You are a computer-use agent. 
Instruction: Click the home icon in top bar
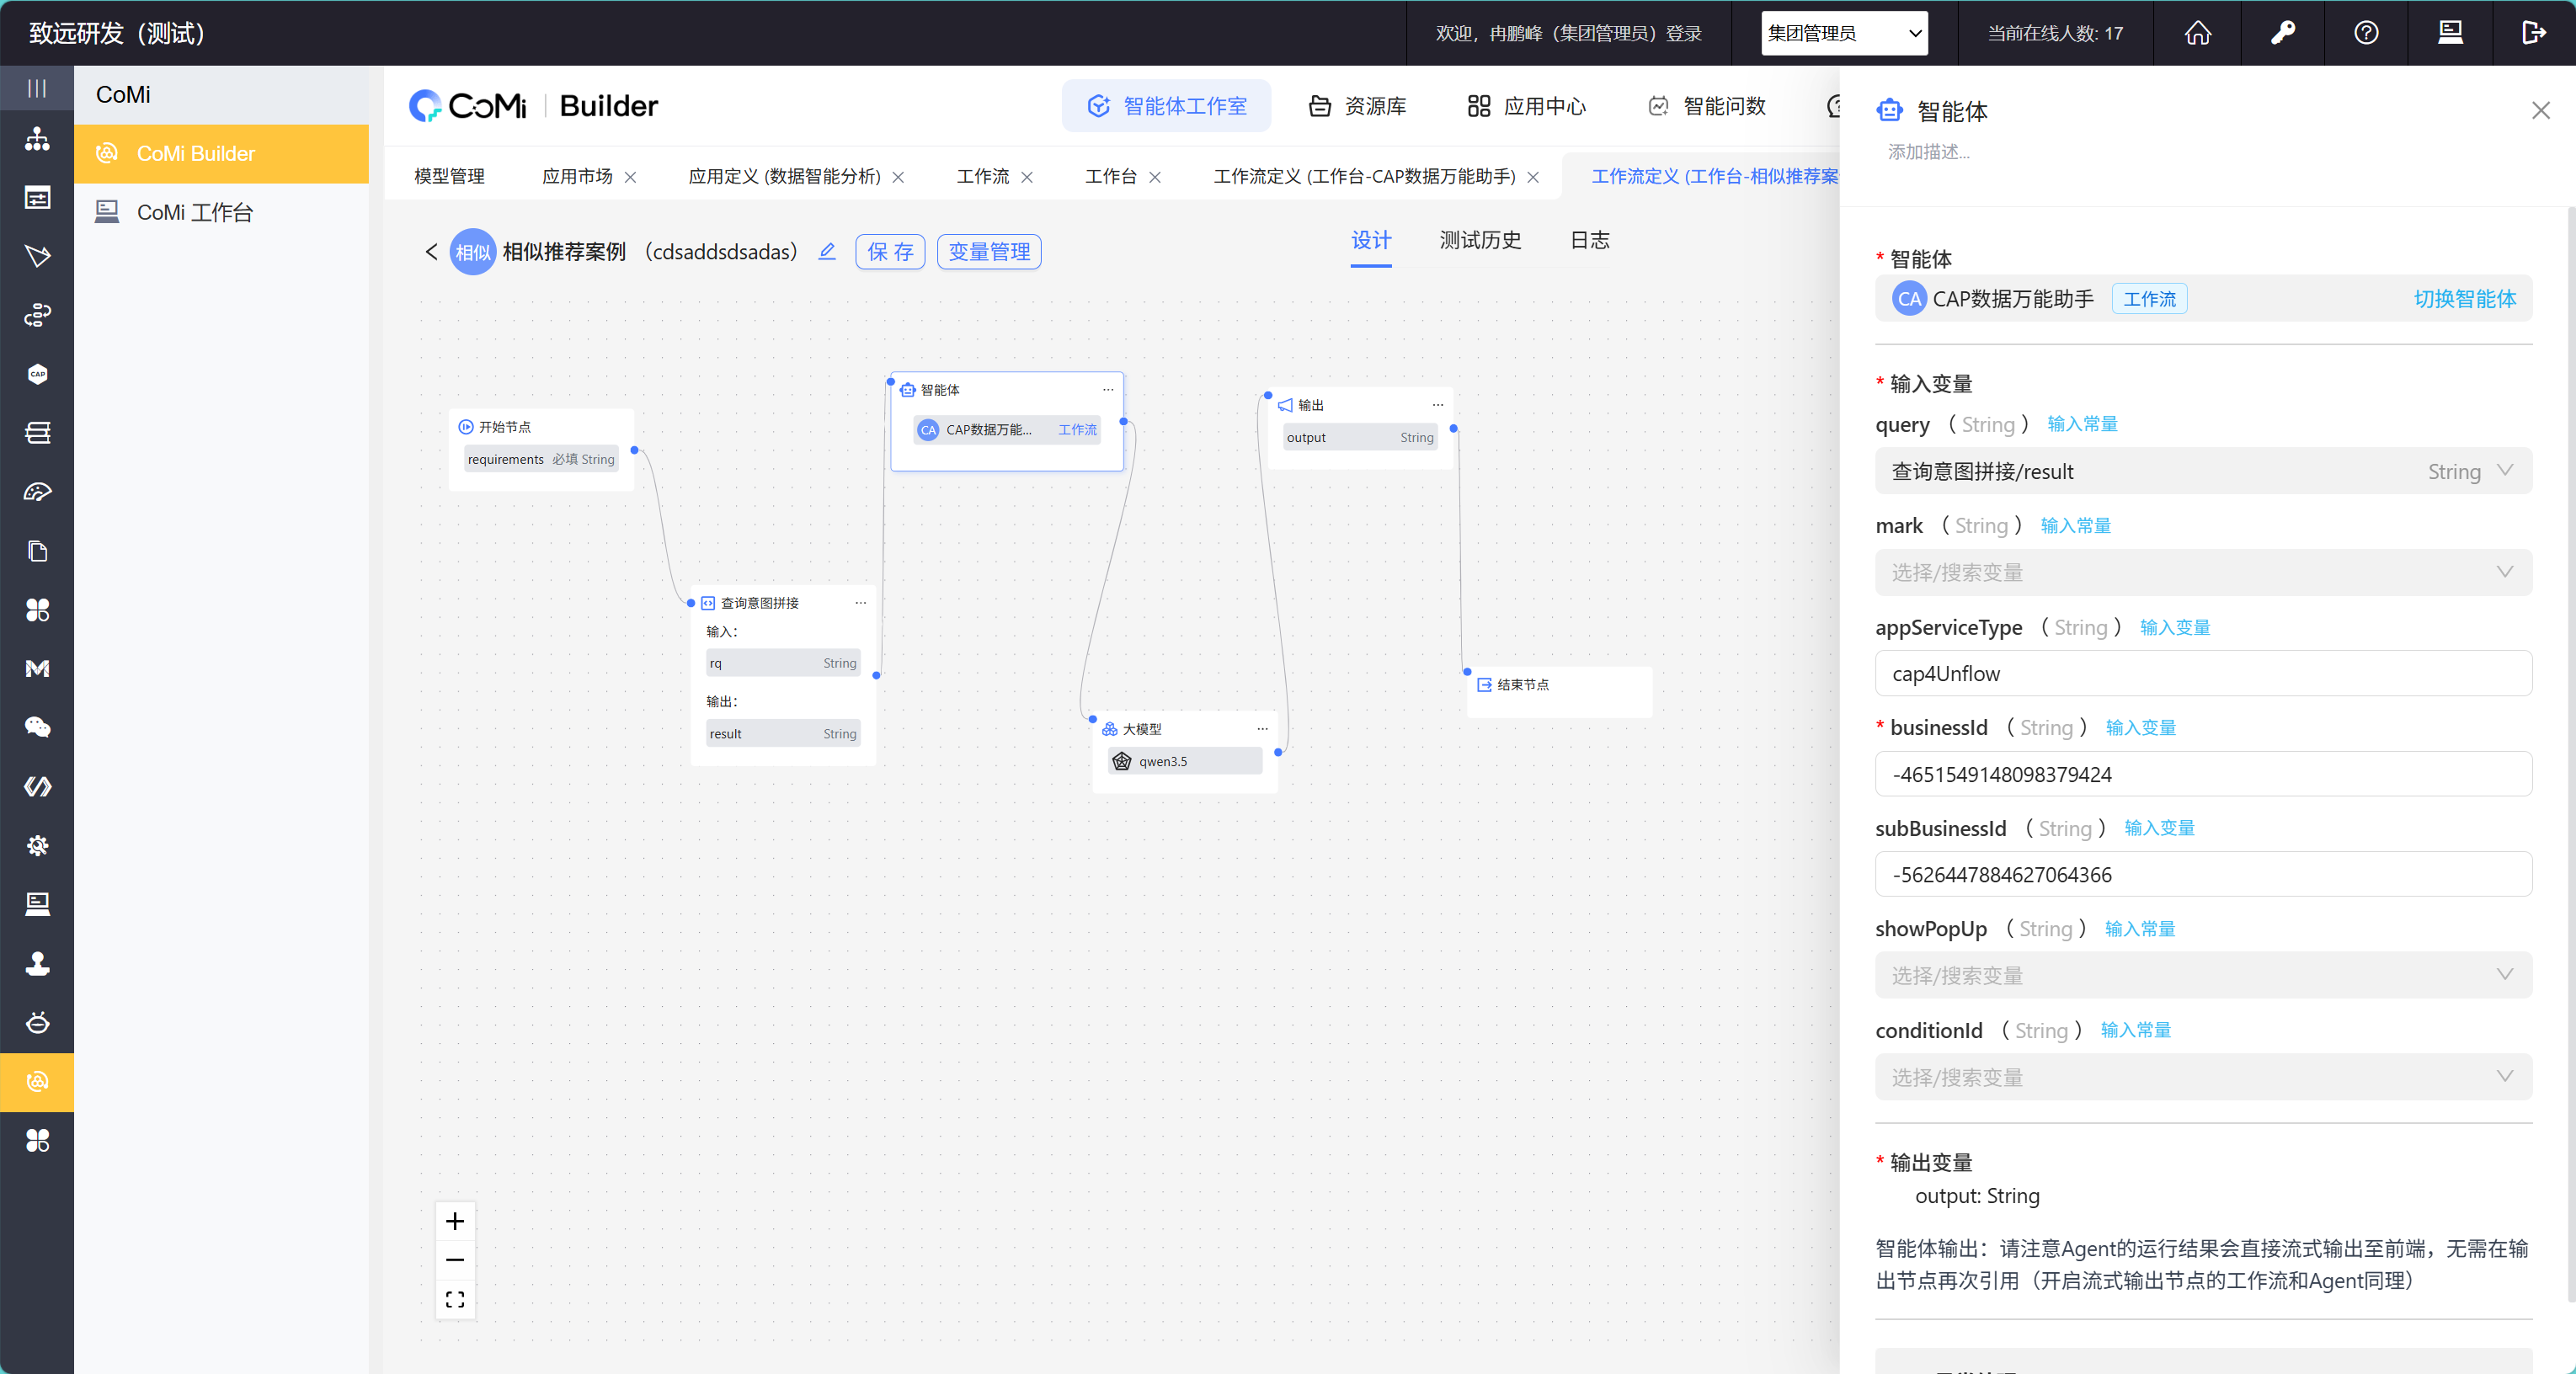[x=2197, y=33]
